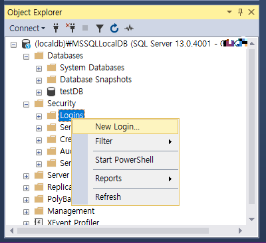Collapse the Databases folder node
The height and width of the screenshot is (243, 266).
26,57
